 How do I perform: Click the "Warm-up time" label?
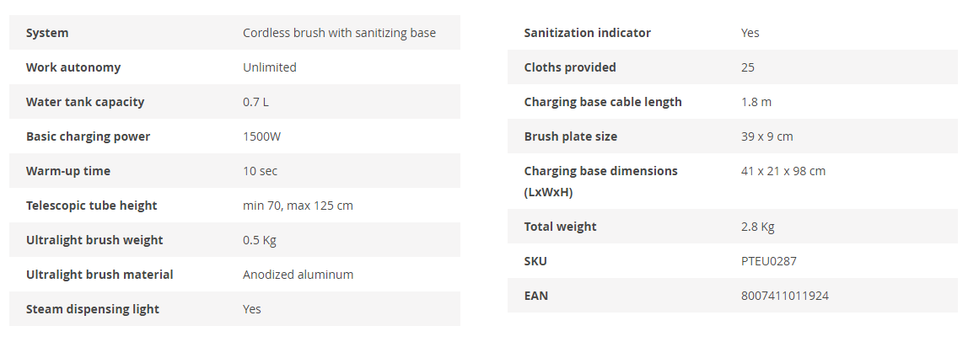(68, 171)
